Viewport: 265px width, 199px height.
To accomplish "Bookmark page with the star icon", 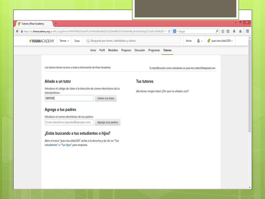I will point(223,31).
